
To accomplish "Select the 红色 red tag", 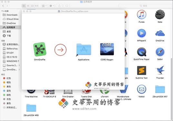I will (10, 78).
